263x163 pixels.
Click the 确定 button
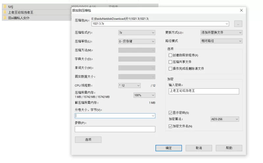click(x=169, y=148)
